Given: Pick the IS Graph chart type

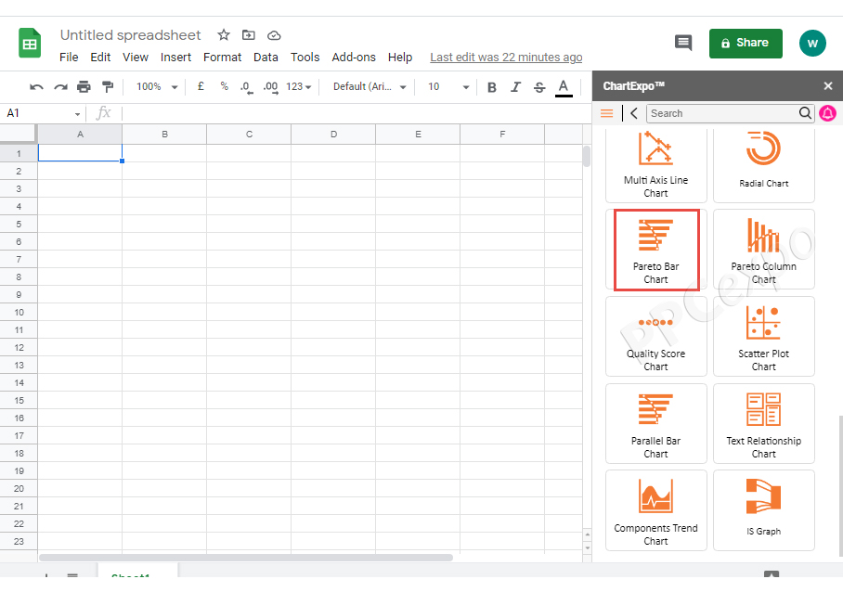Looking at the screenshot, I should click(763, 509).
